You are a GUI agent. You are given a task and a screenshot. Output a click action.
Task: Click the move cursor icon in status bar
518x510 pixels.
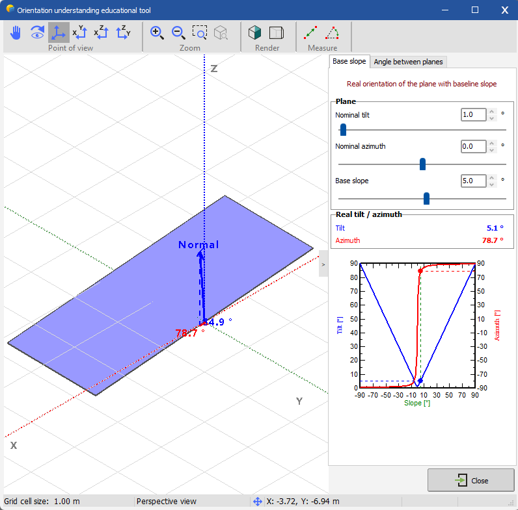click(x=258, y=502)
